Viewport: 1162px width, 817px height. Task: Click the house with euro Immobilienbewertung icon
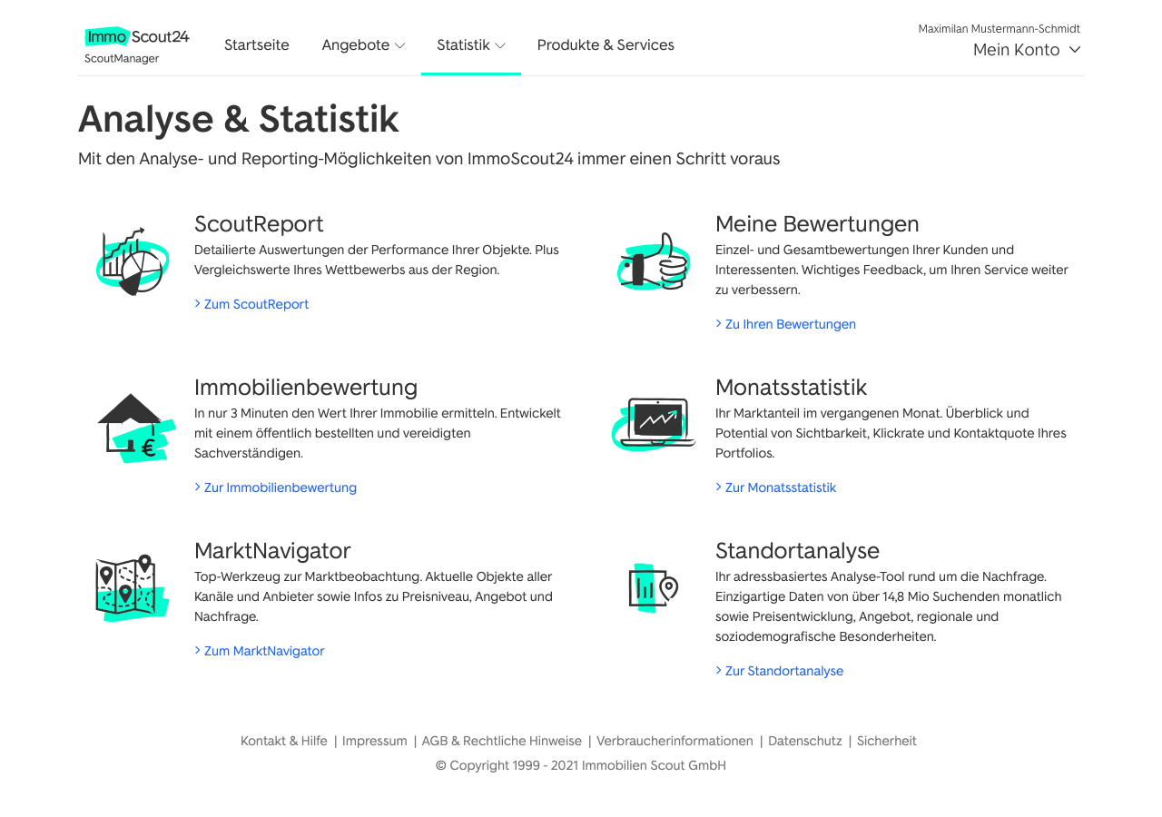point(135,428)
